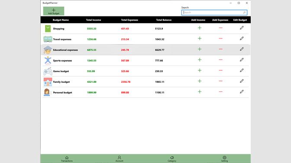This screenshot has width=291, height=163.
Task: Open the Category tab
Action: click(172, 159)
